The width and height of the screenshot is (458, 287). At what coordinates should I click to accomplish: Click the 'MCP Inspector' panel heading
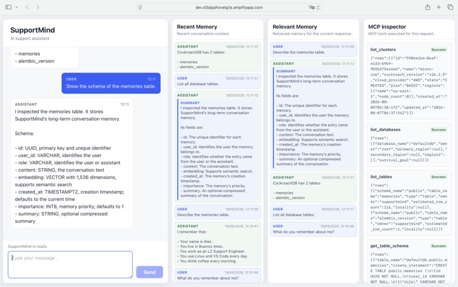coord(387,27)
